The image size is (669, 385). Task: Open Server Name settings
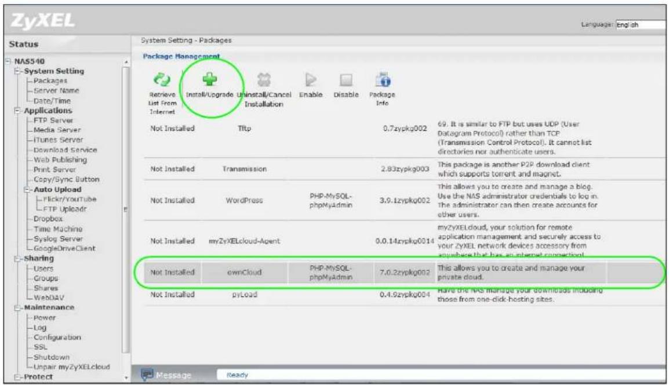(x=56, y=91)
